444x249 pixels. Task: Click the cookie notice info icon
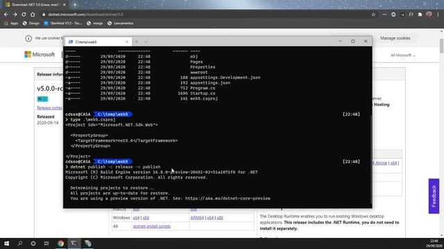(x=28, y=38)
